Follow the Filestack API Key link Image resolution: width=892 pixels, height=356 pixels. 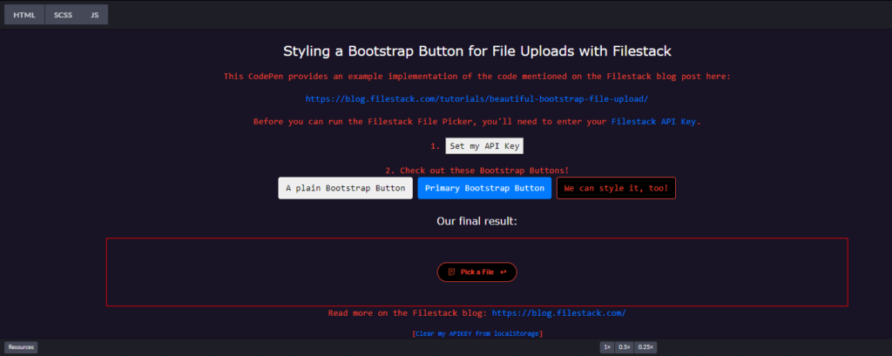654,121
